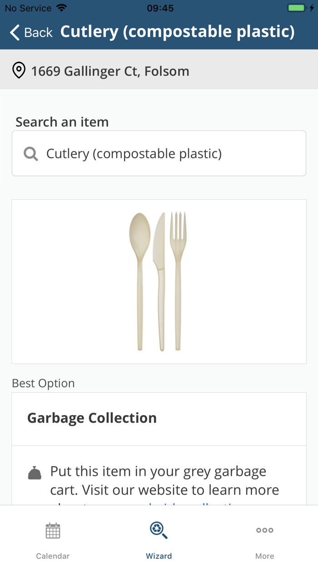Tap the search input showing Cutlery (compostable plastic)
This screenshot has height=566, width=318.
coord(159,153)
